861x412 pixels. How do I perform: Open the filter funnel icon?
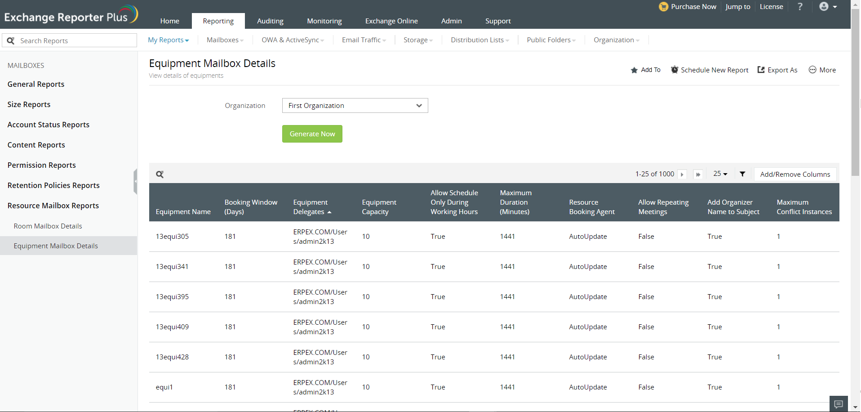[742, 174]
